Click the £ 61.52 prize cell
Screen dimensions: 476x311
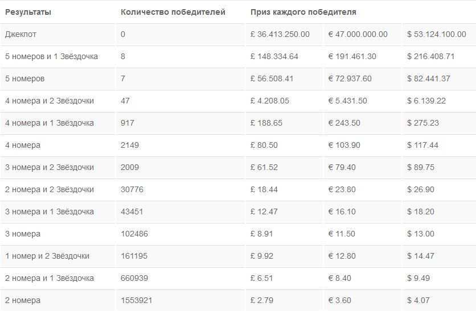(x=264, y=167)
